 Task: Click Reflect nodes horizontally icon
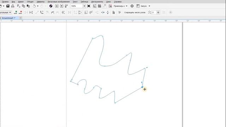point(103,12)
